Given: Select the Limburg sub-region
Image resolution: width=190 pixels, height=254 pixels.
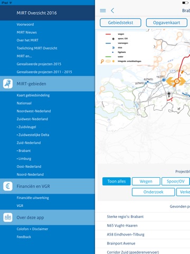Looking at the screenshot, I should (x=24, y=159).
